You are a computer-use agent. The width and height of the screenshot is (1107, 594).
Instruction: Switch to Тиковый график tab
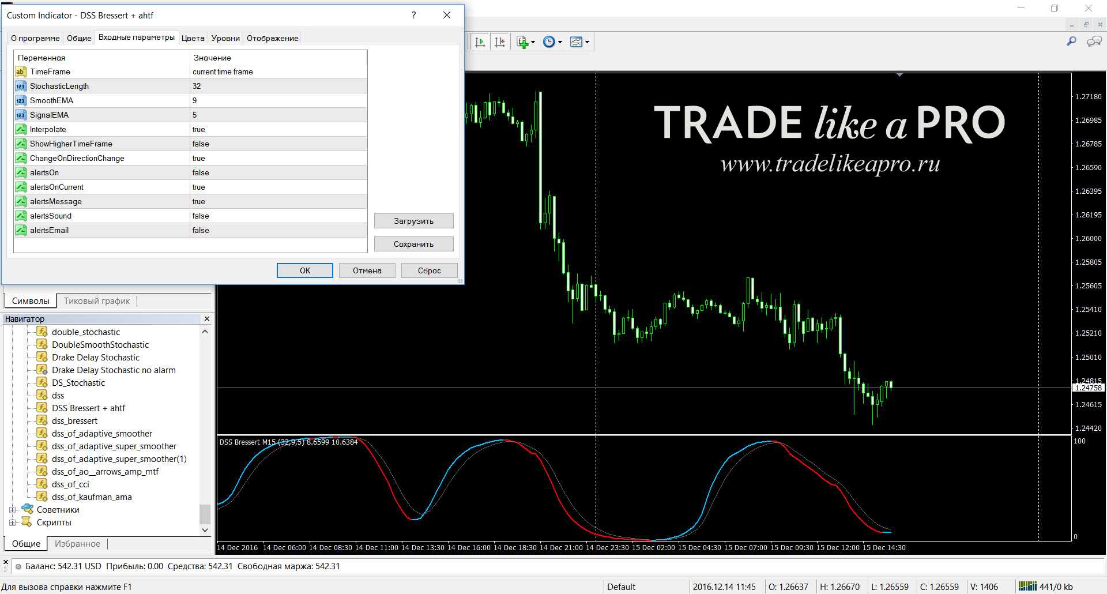[97, 300]
